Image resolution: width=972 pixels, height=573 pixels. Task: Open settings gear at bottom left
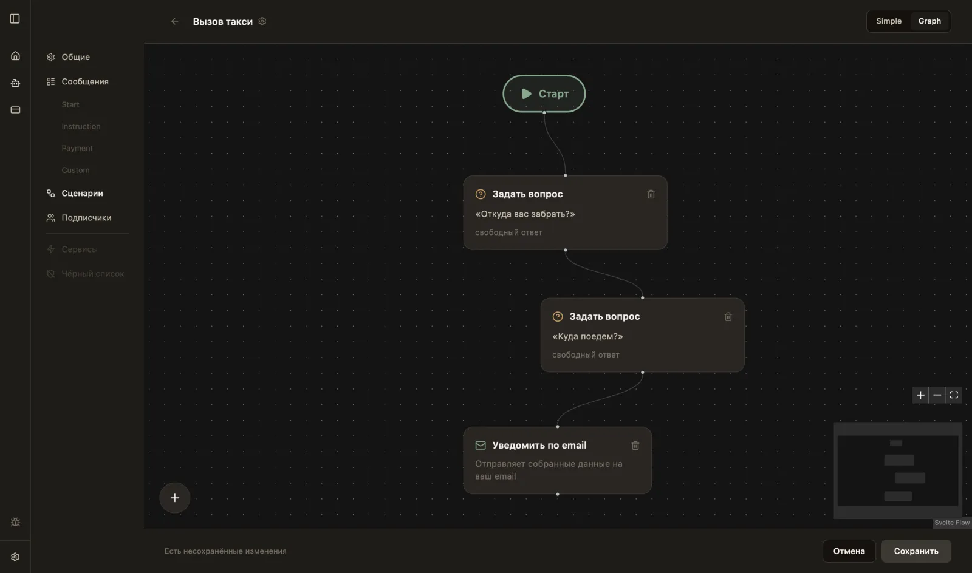15,557
